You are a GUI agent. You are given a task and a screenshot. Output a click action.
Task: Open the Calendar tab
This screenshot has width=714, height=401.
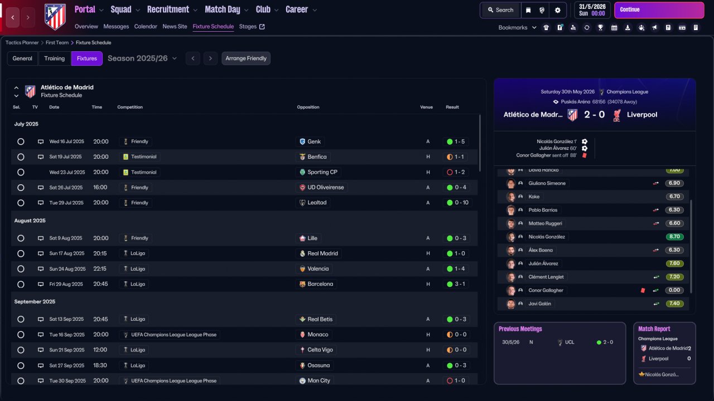click(x=146, y=26)
